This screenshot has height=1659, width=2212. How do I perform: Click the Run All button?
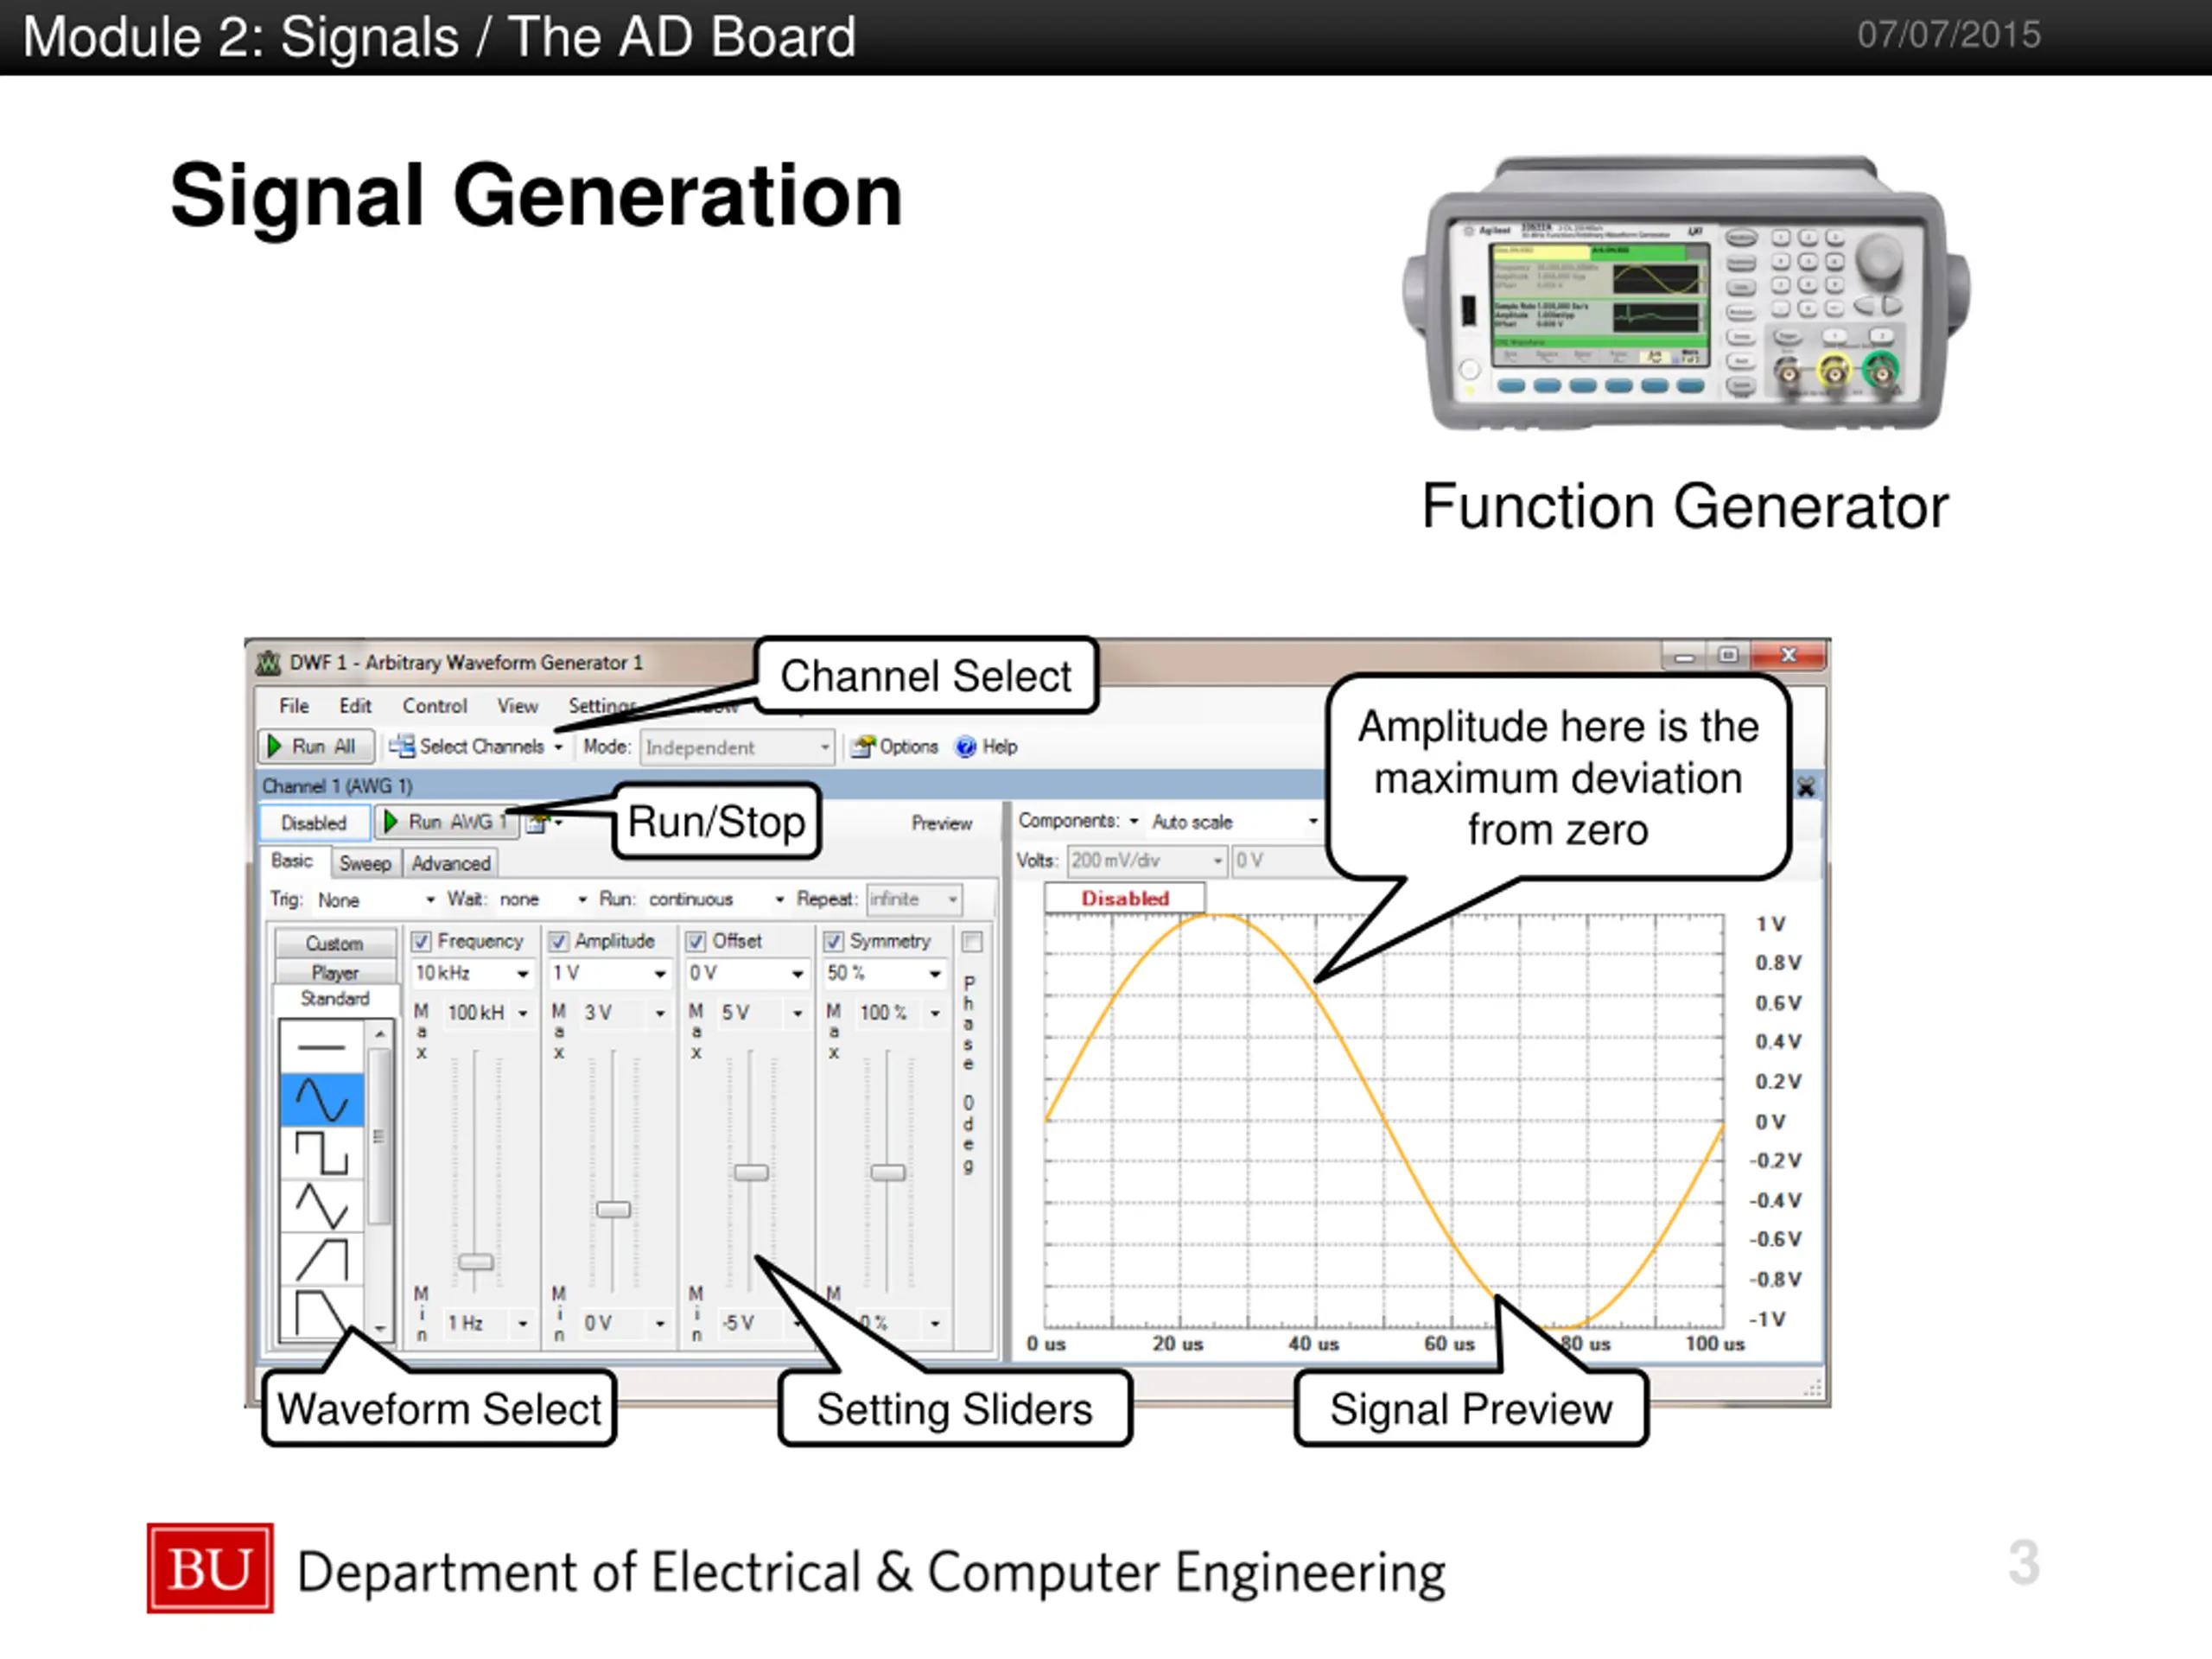[316, 747]
